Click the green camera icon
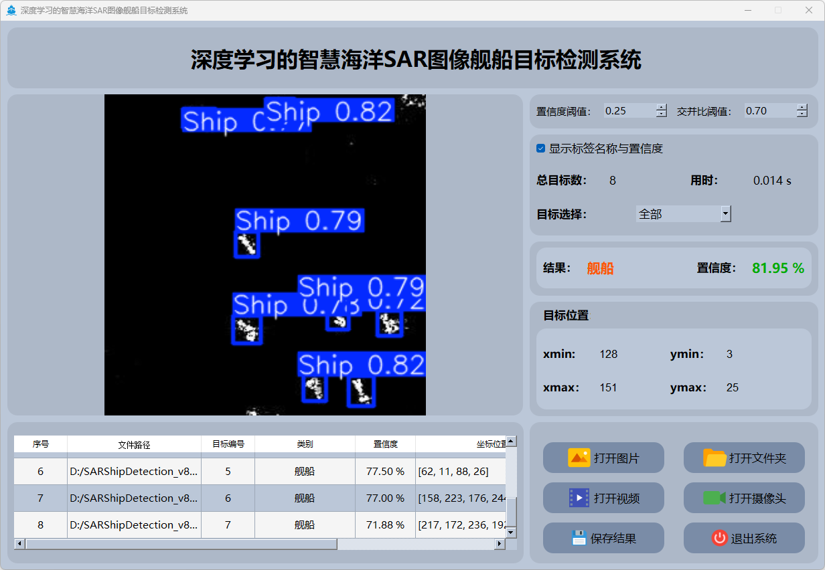Screen dimensions: 825x570 (x=715, y=498)
